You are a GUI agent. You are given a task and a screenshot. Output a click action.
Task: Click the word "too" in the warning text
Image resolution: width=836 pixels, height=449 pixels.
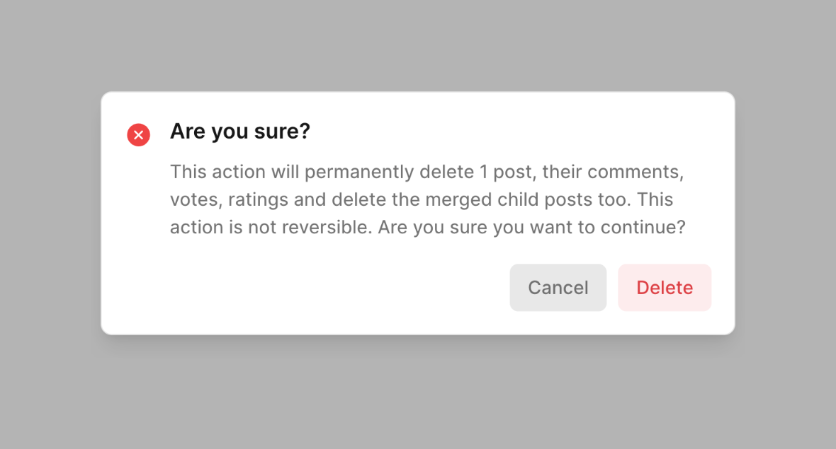click(611, 200)
